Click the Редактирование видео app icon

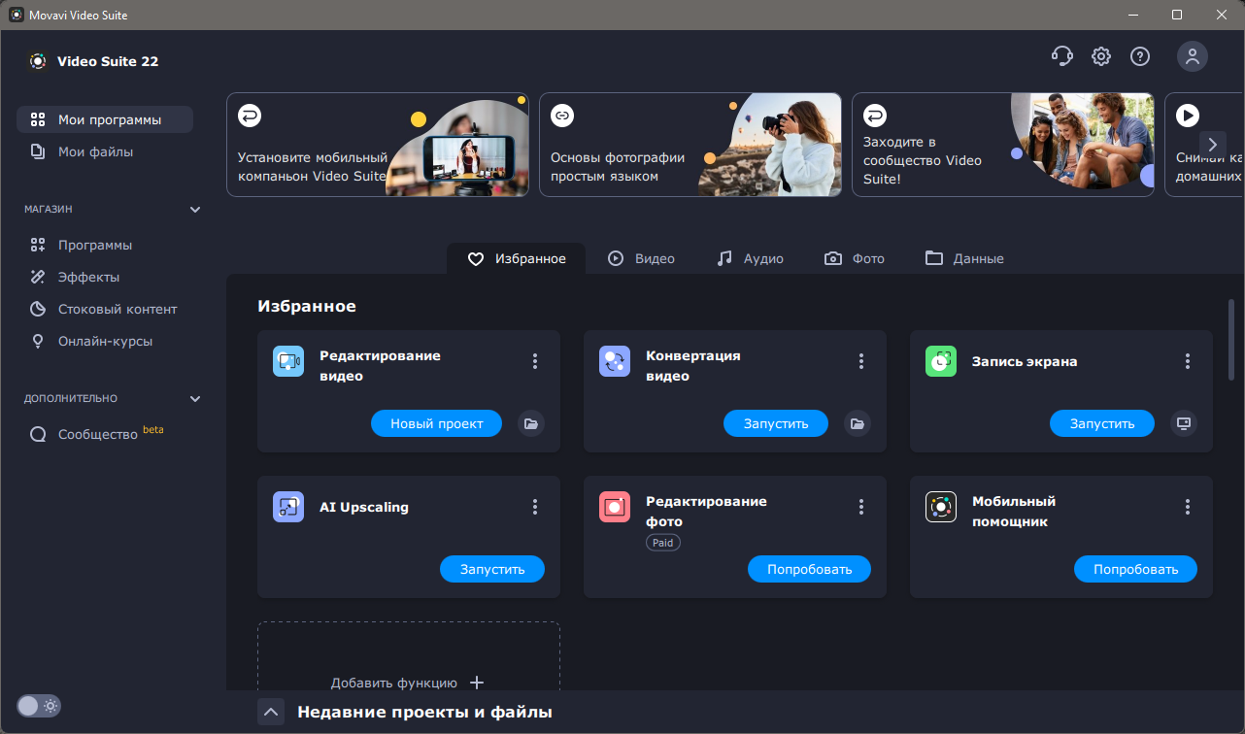[x=288, y=361]
